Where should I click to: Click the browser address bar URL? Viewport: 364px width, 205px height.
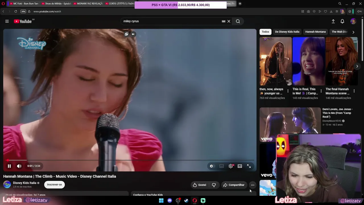(47, 11)
